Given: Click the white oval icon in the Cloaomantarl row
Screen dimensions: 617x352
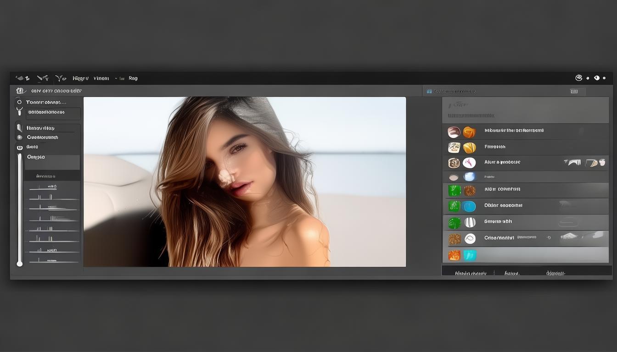Looking at the screenshot, I should coord(470,239).
